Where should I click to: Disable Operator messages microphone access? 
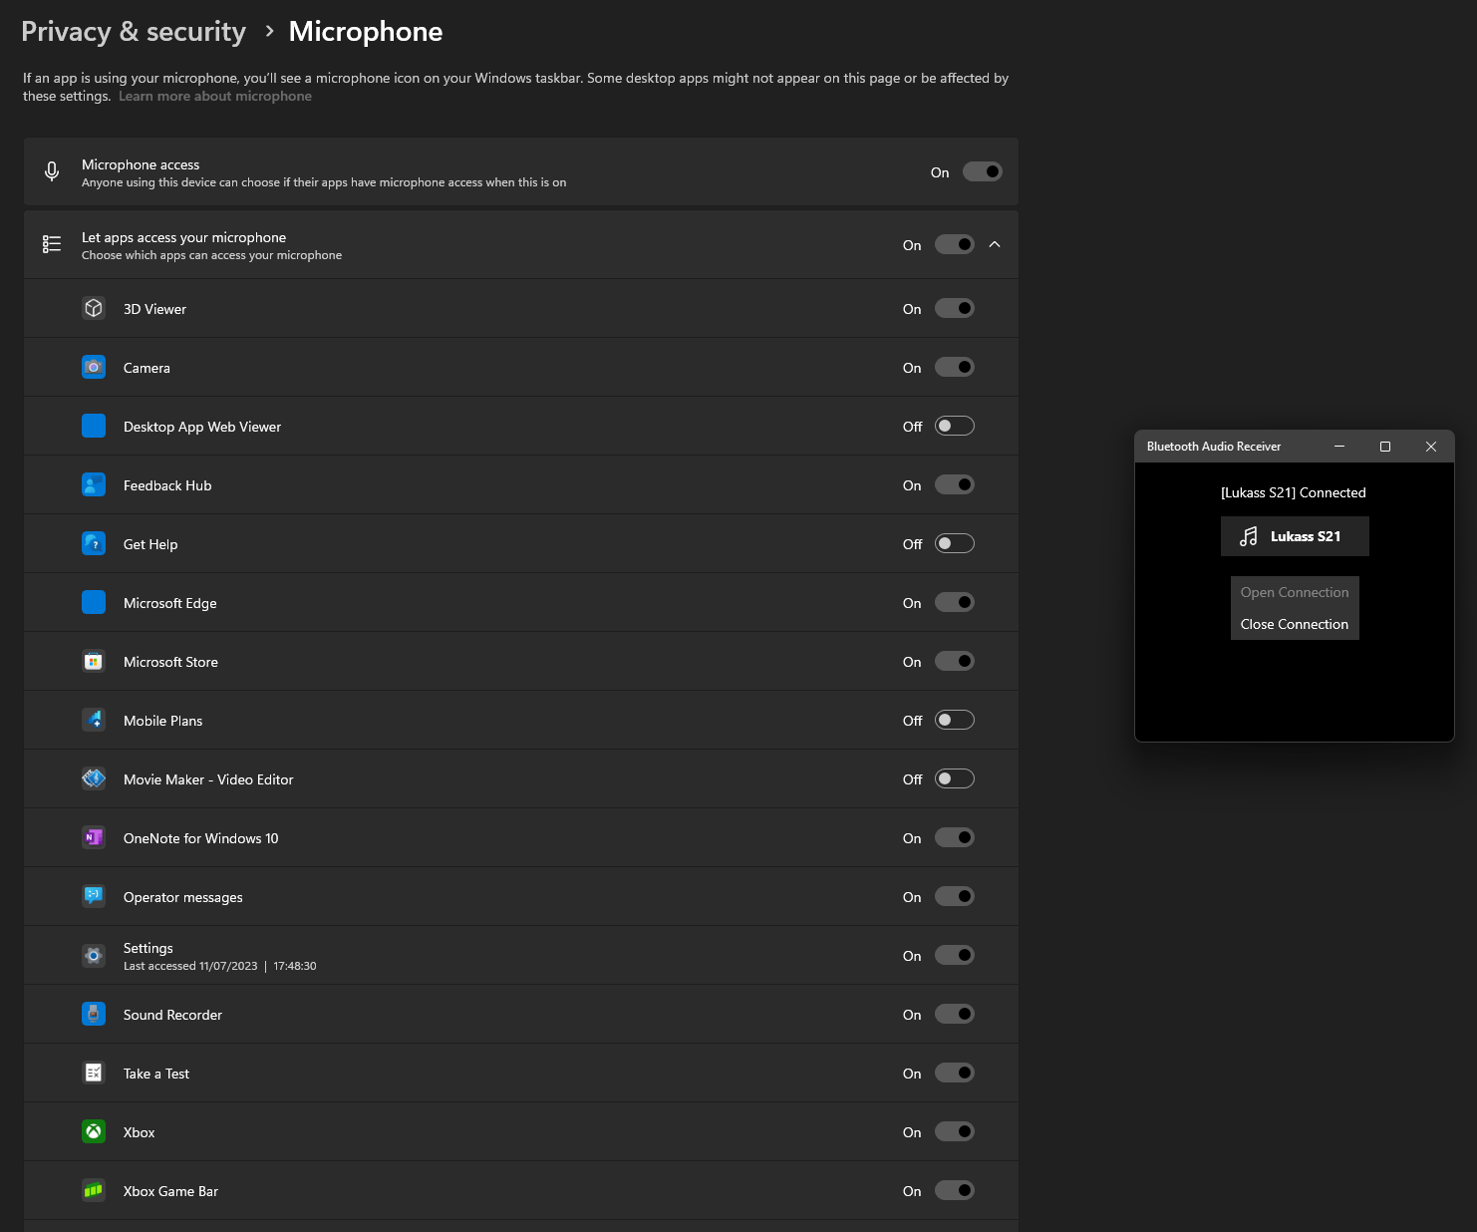coord(955,896)
